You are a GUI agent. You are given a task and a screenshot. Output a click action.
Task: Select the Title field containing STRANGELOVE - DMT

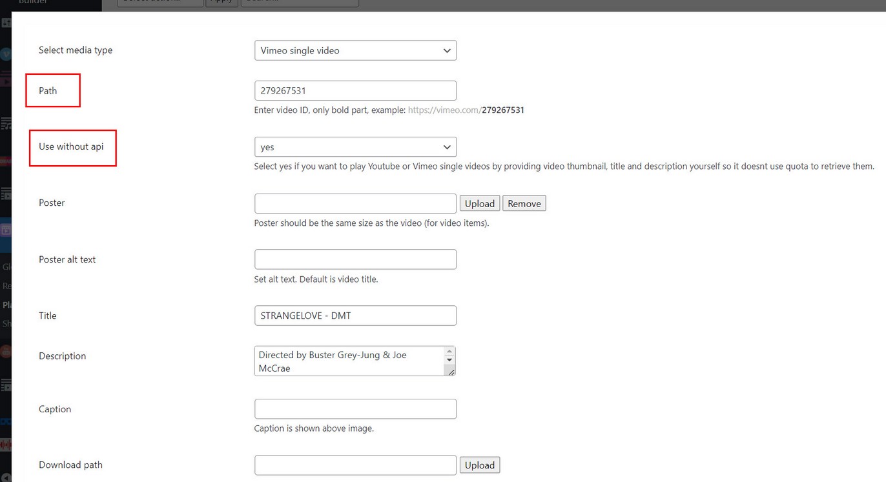point(355,316)
